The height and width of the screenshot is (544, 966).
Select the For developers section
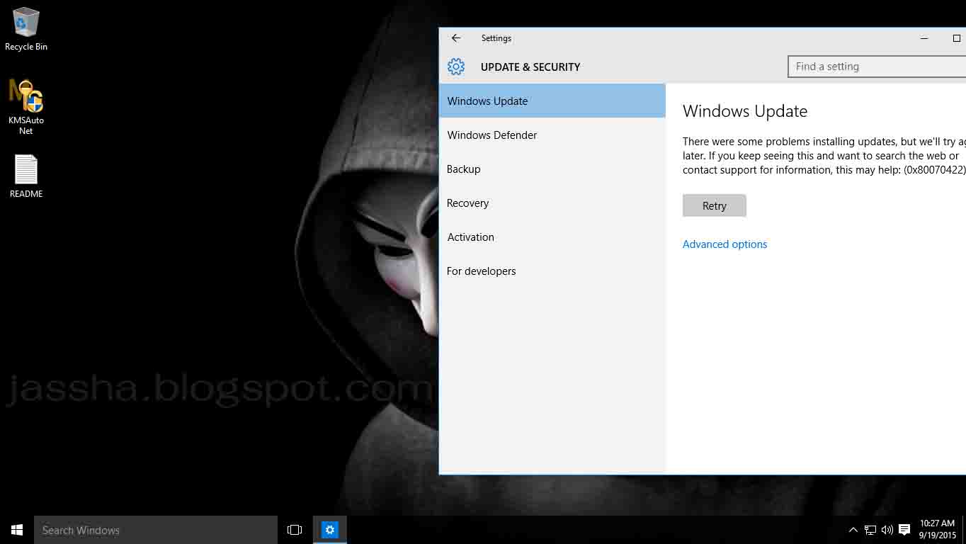(552, 271)
